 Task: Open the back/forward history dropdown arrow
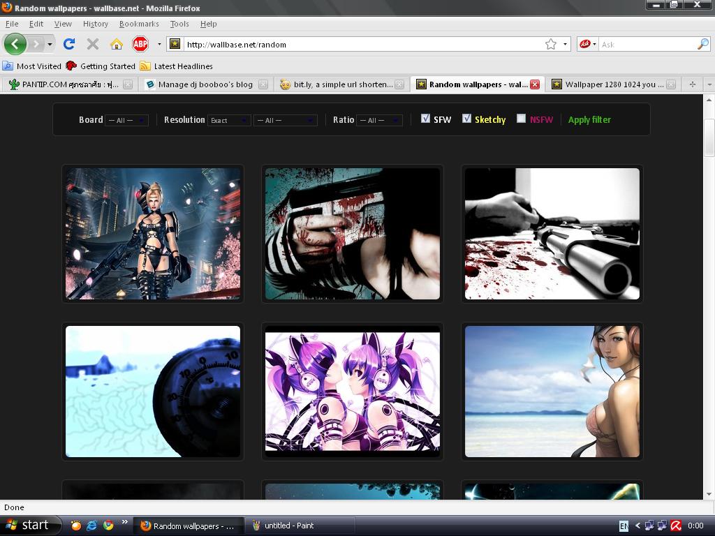click(x=50, y=44)
